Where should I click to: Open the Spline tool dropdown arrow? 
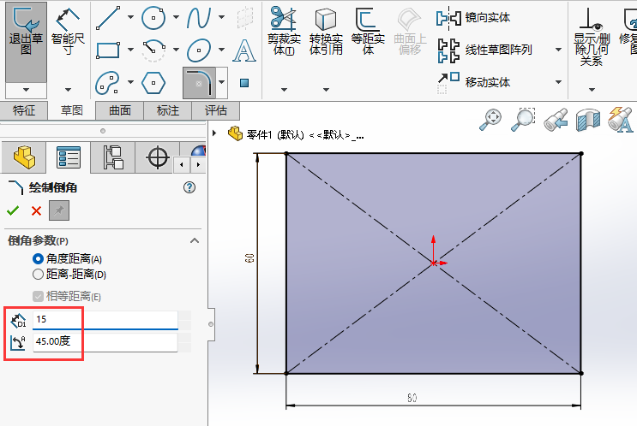click(x=222, y=17)
